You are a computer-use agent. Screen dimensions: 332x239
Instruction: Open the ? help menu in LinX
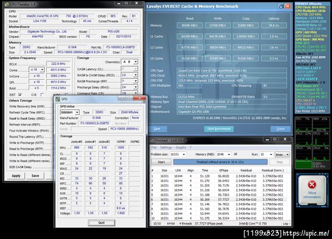point(190,148)
